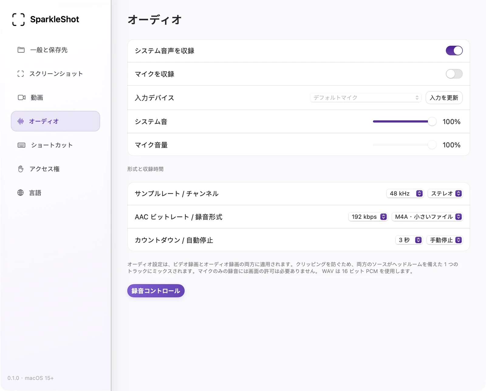Select the ショートカット sidebar item

click(55, 145)
